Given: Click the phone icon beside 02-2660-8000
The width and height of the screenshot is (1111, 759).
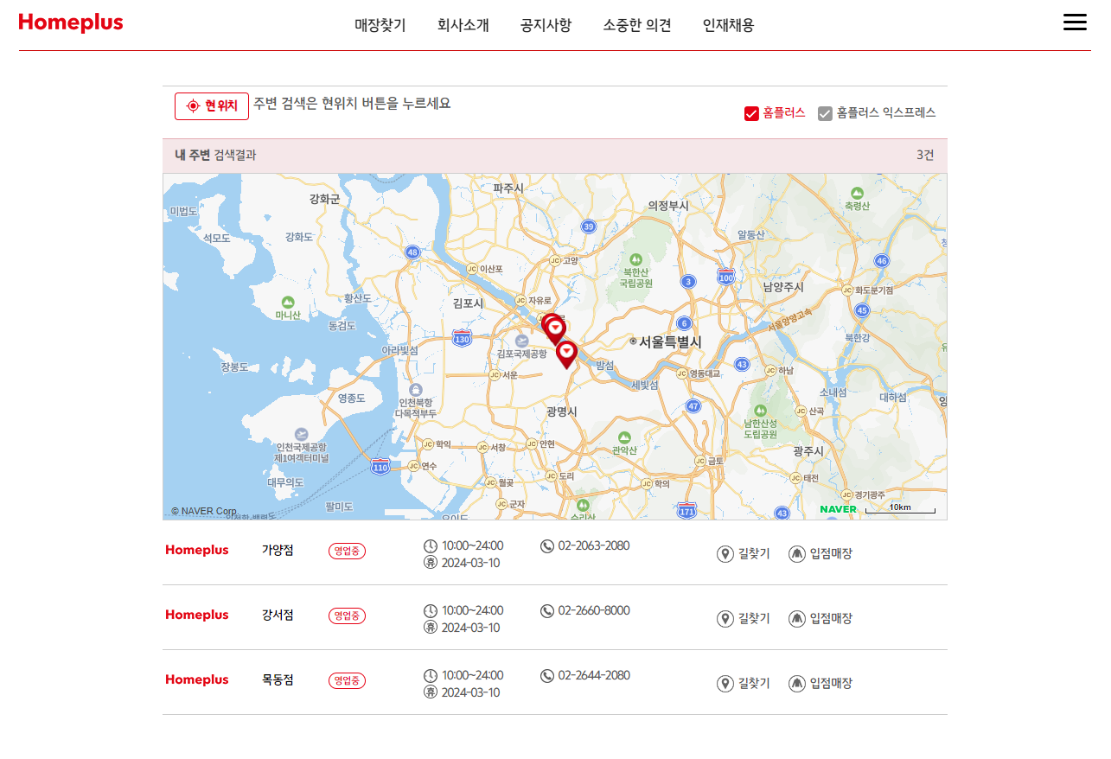Looking at the screenshot, I should [x=547, y=611].
